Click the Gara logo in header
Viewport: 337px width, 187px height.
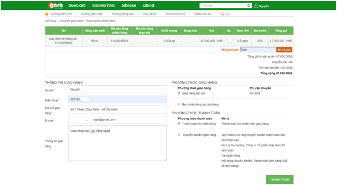click(55, 5)
